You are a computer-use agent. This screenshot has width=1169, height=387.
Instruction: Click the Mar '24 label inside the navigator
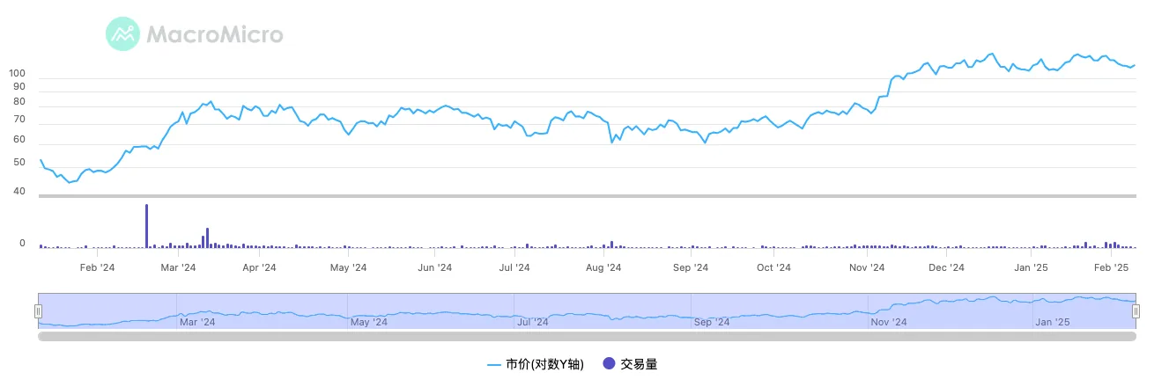(x=197, y=322)
